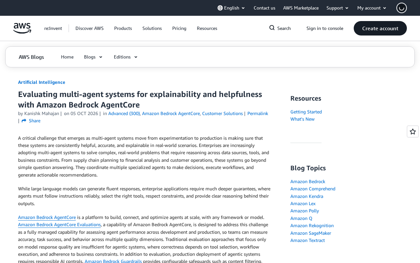This screenshot has height=263, width=420.
Task: Open the Artificial Intelligence category link
Action: 42,82
